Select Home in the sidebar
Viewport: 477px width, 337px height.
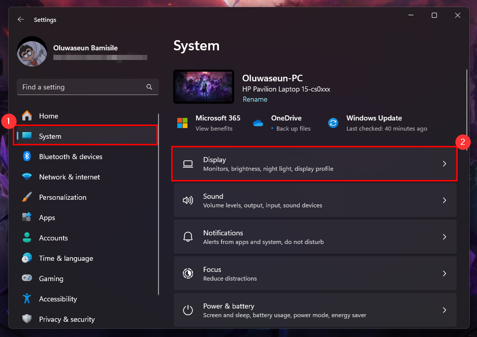click(49, 116)
